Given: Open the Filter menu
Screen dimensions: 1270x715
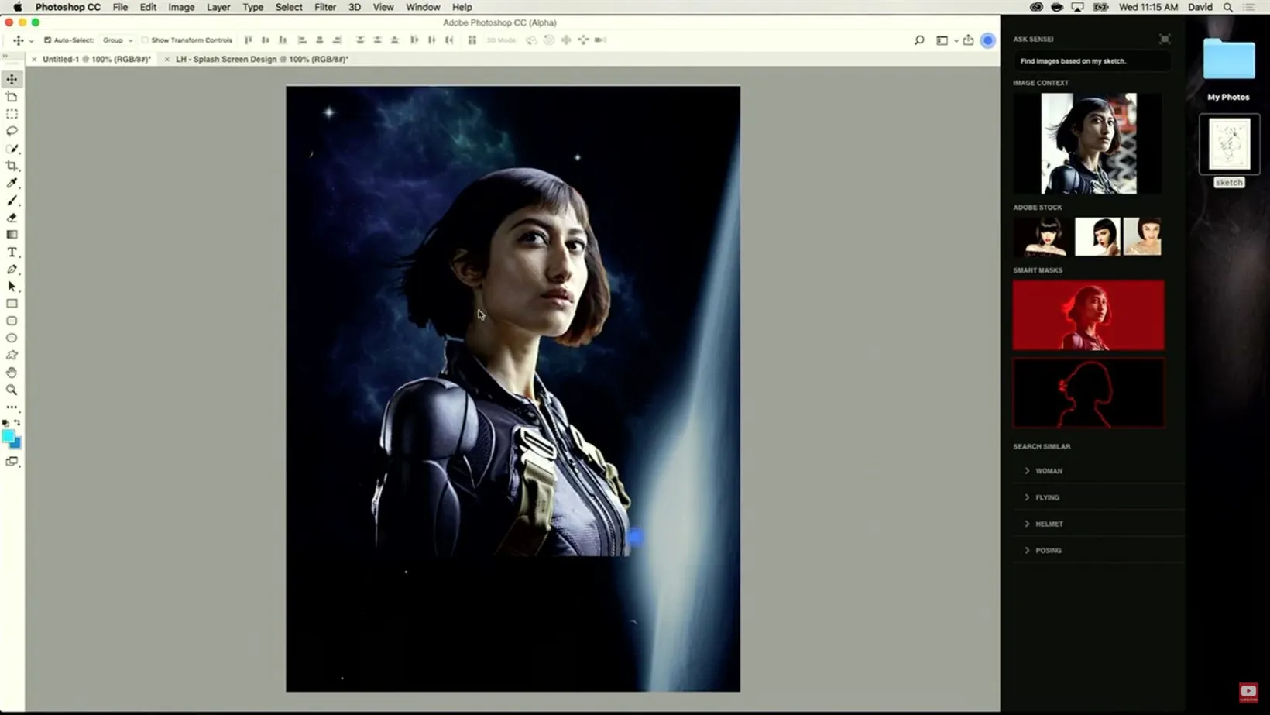Looking at the screenshot, I should click(324, 7).
